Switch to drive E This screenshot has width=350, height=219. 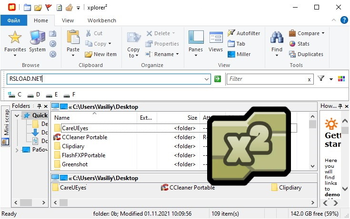point(52,95)
